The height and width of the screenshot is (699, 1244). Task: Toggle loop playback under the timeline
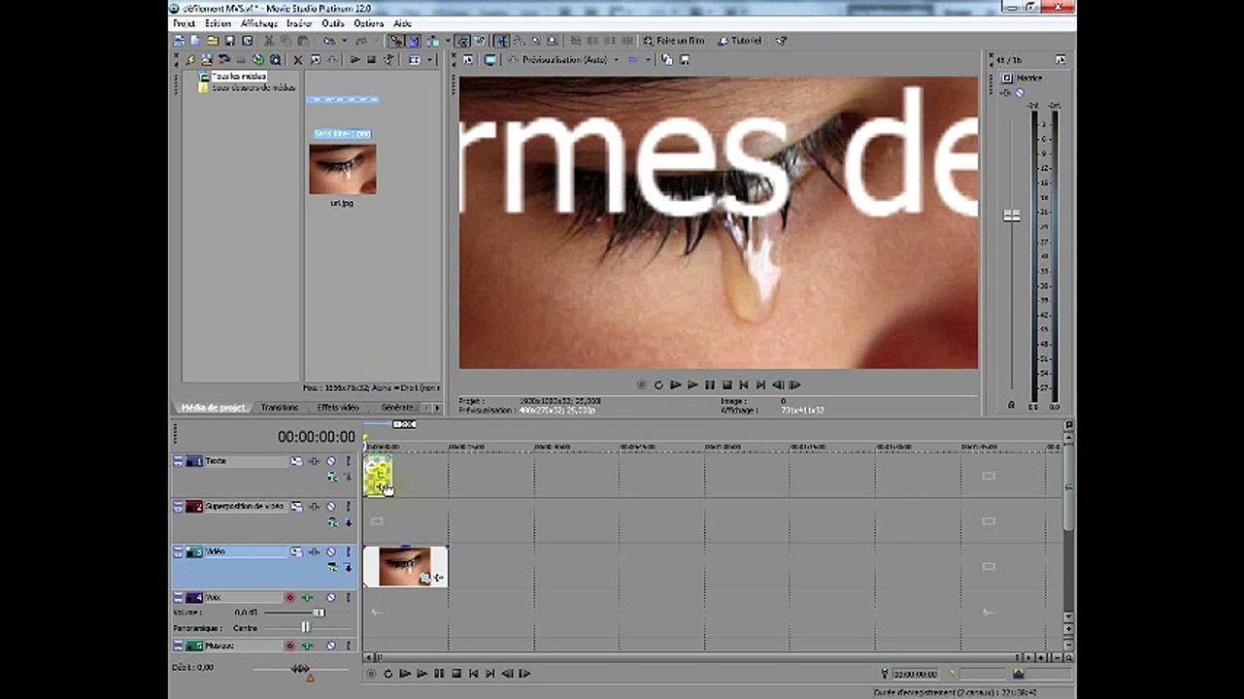click(x=387, y=674)
